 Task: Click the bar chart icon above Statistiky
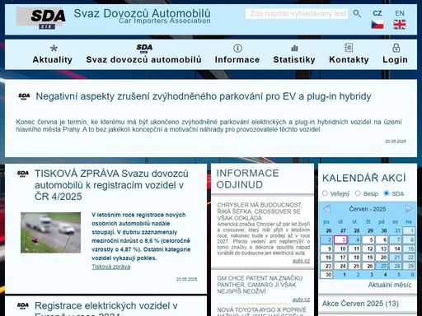coord(294,49)
